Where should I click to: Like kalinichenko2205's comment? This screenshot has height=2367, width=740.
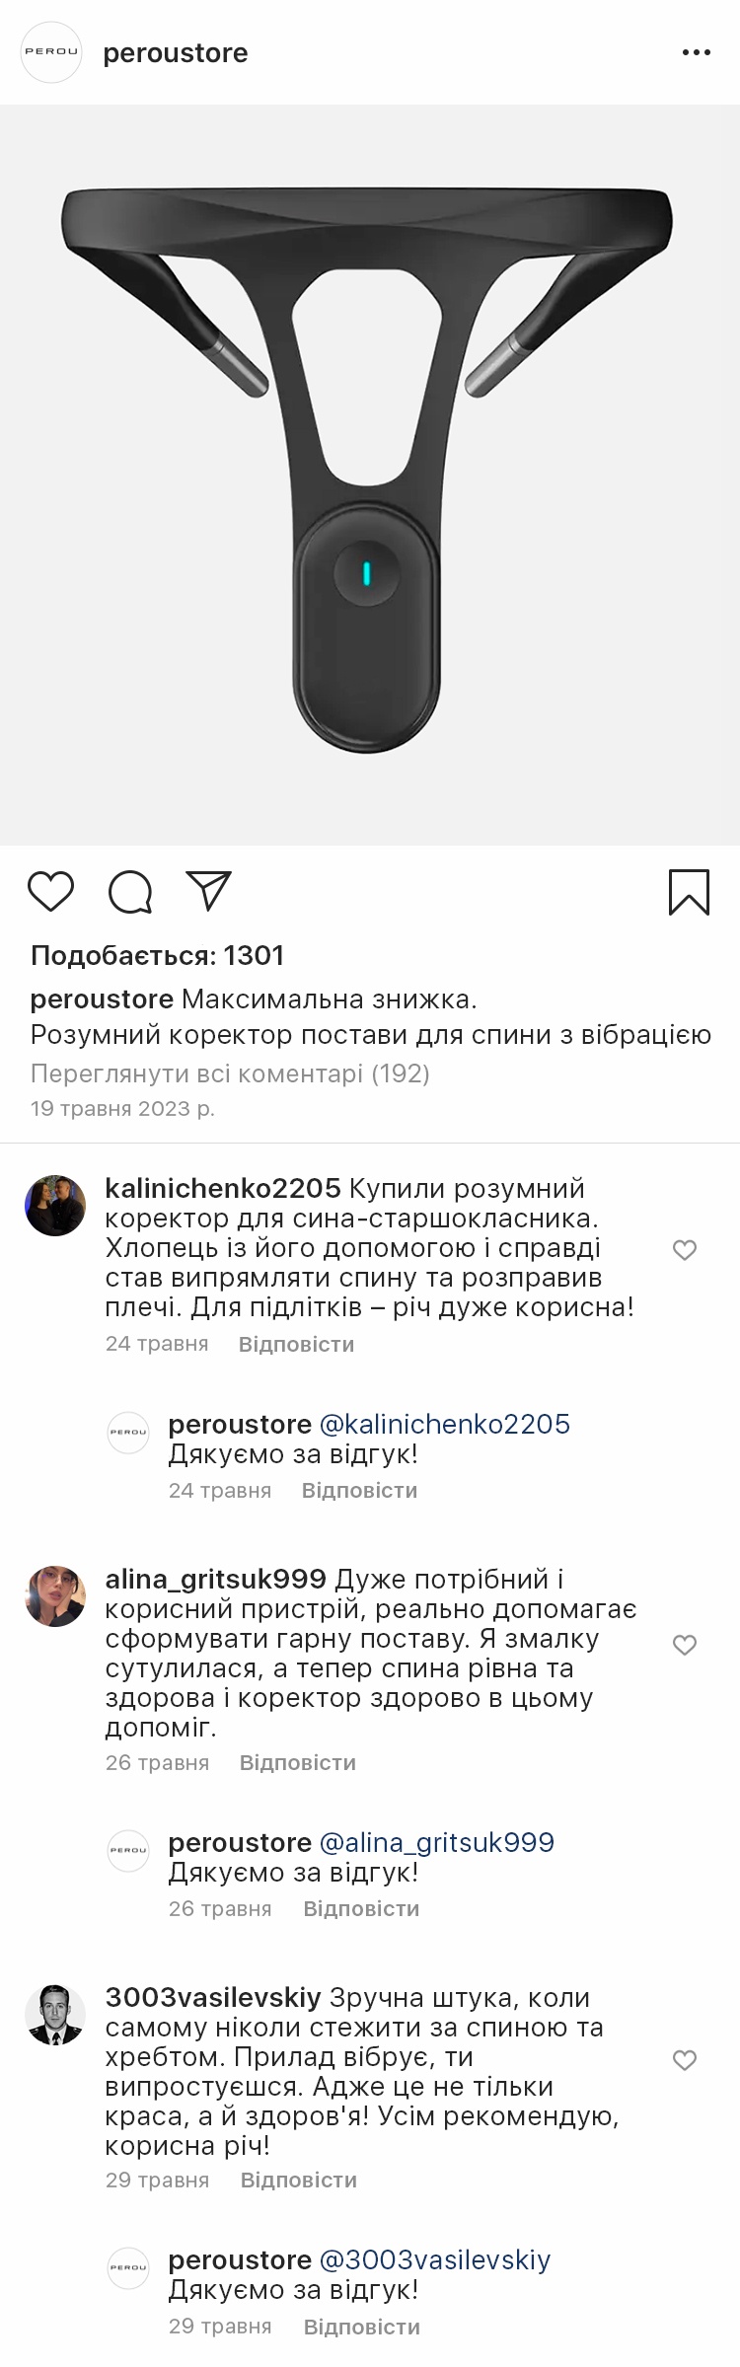[x=685, y=1251]
